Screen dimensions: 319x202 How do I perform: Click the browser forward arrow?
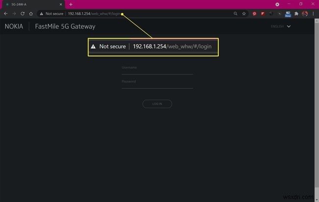[14, 14]
